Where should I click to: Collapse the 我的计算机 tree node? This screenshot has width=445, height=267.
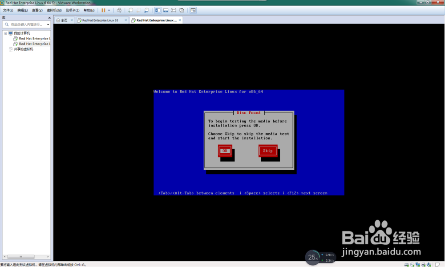[5, 33]
